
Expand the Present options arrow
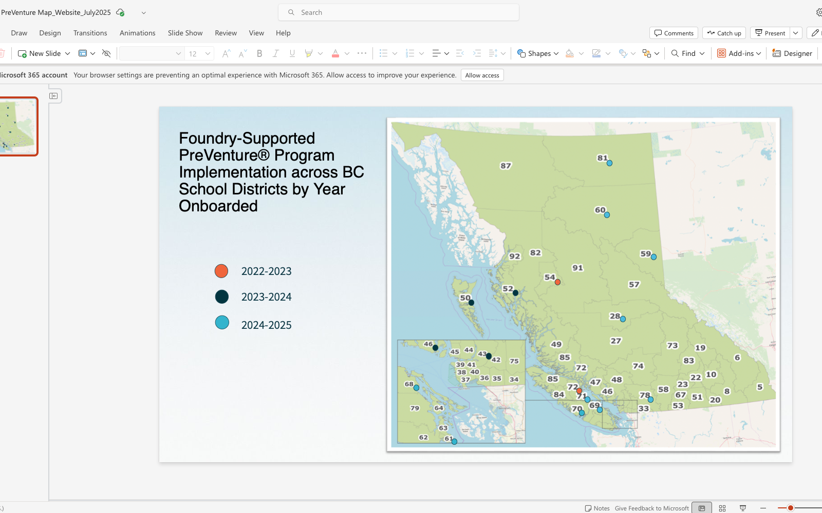coord(796,33)
